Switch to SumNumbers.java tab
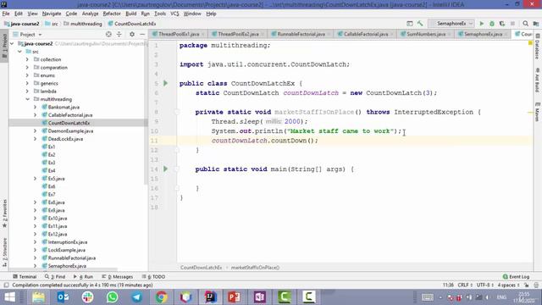 [426, 34]
